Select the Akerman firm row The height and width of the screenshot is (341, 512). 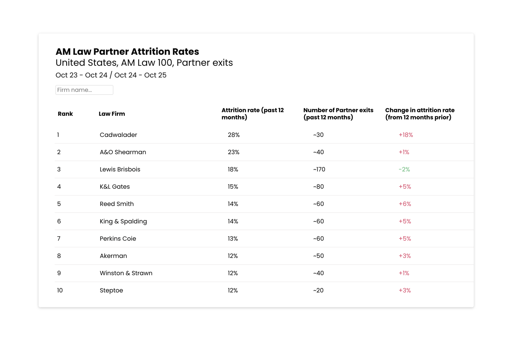[x=113, y=256]
